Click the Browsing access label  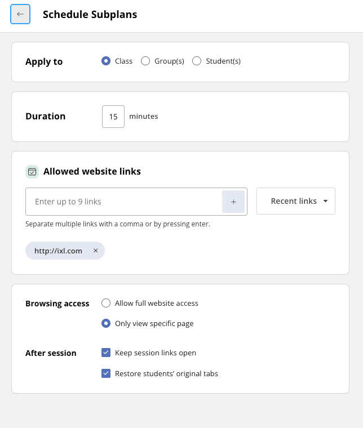tap(57, 304)
